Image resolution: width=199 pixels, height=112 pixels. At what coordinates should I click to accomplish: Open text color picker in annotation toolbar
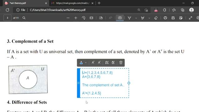click(81, 63)
